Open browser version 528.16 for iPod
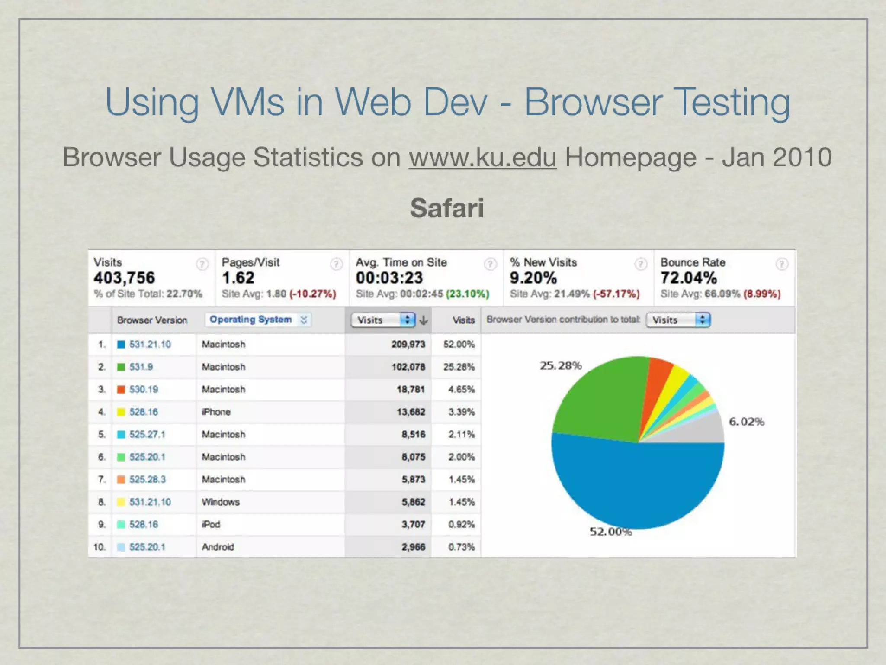Viewport: 886px width, 665px height. [144, 525]
